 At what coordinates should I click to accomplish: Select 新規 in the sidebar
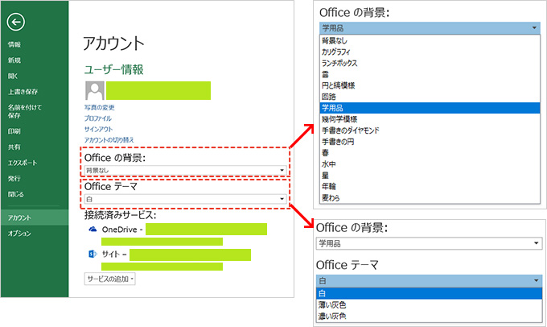click(14, 60)
